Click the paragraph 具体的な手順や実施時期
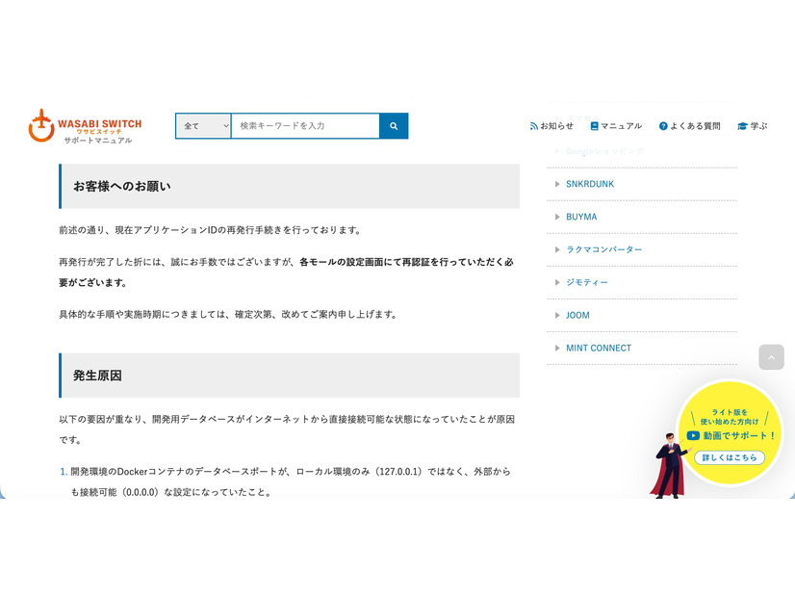 click(228, 315)
